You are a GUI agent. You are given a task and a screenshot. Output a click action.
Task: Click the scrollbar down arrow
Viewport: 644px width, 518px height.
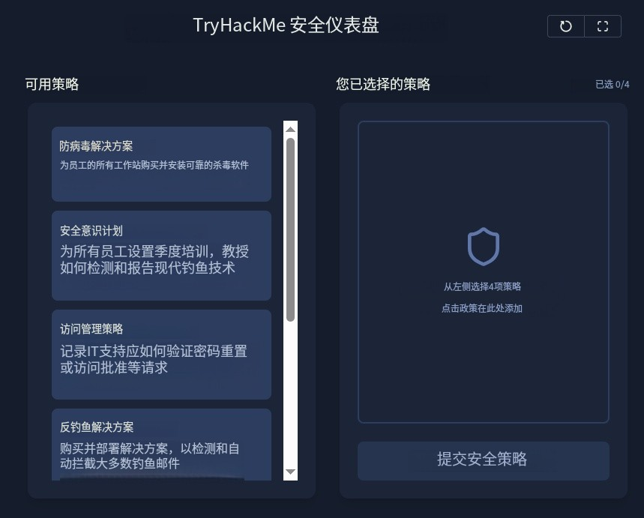[x=290, y=472]
